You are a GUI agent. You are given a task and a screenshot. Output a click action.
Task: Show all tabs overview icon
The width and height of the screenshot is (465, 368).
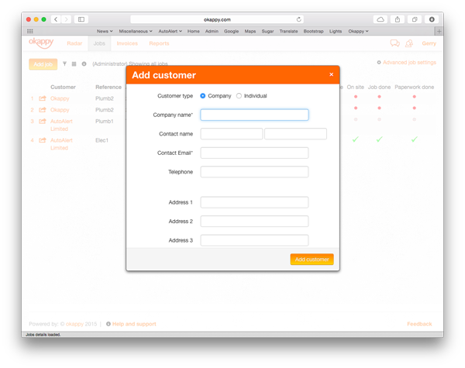(415, 19)
